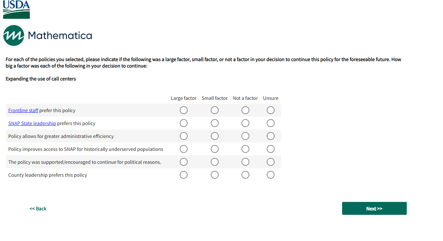Click the Mathematica logo icon
This screenshot has height=241, width=443.
14,36
